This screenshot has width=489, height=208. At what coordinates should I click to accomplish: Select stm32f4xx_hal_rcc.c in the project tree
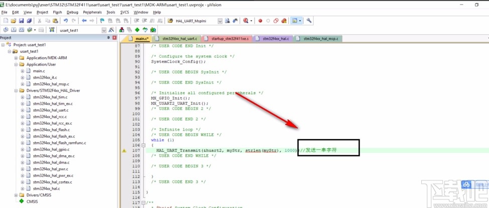click(49, 117)
